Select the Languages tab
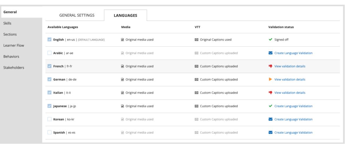The image size is (345, 144). (126, 16)
